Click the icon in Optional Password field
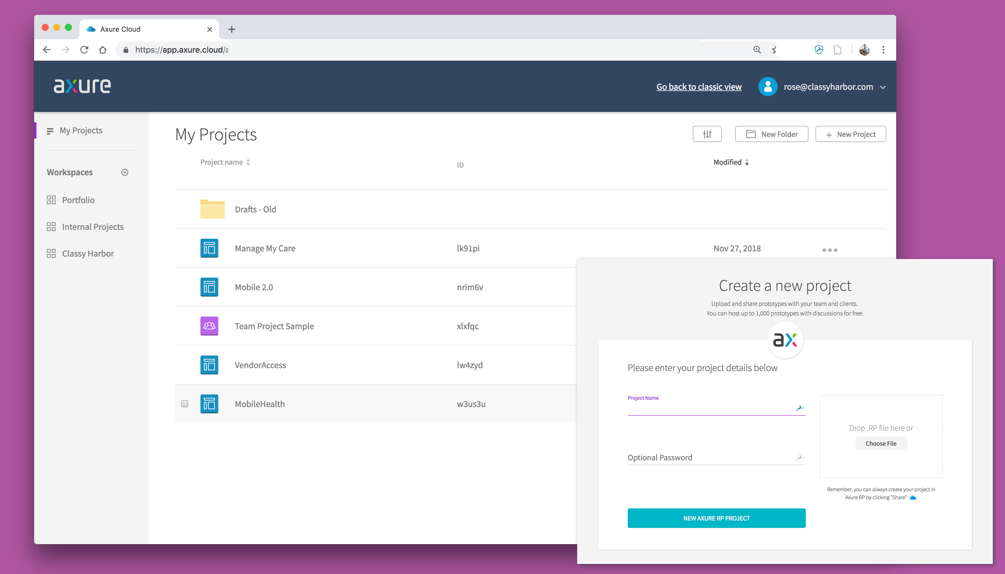 coord(799,458)
